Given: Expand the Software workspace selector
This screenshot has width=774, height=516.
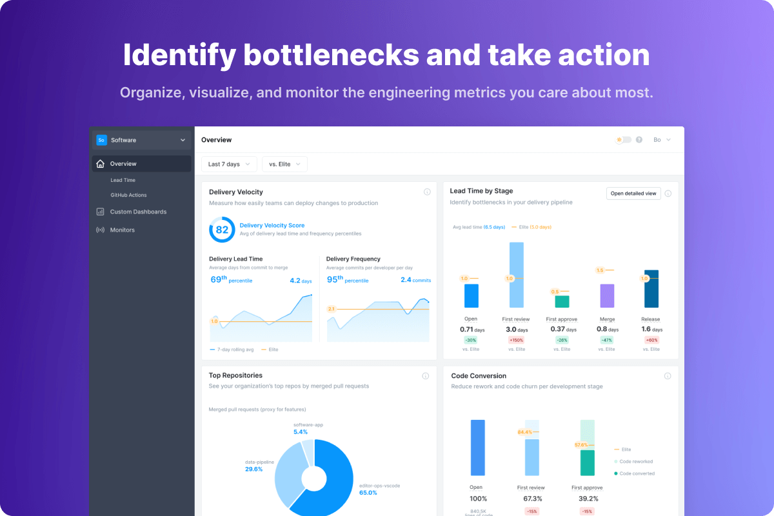Looking at the screenshot, I should 141,140.
